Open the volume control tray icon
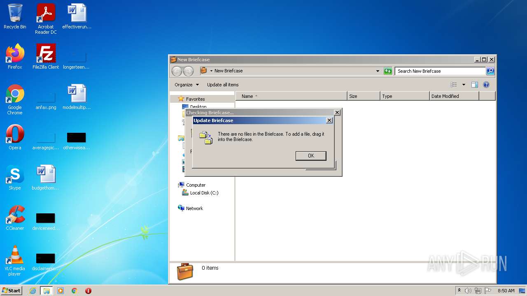 click(x=468, y=291)
